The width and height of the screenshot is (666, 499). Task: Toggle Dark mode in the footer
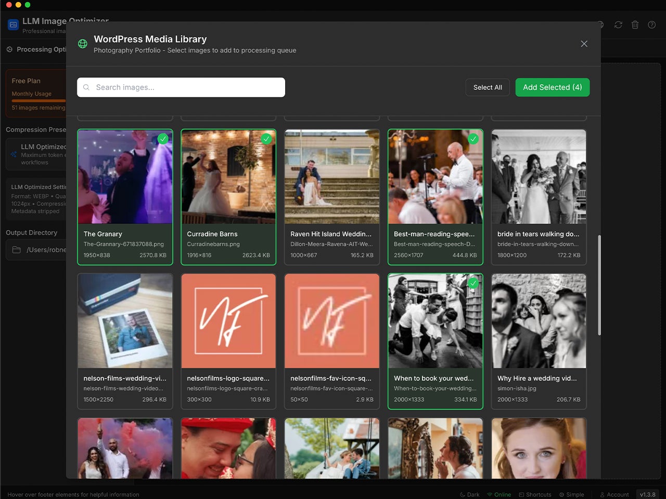tap(470, 494)
